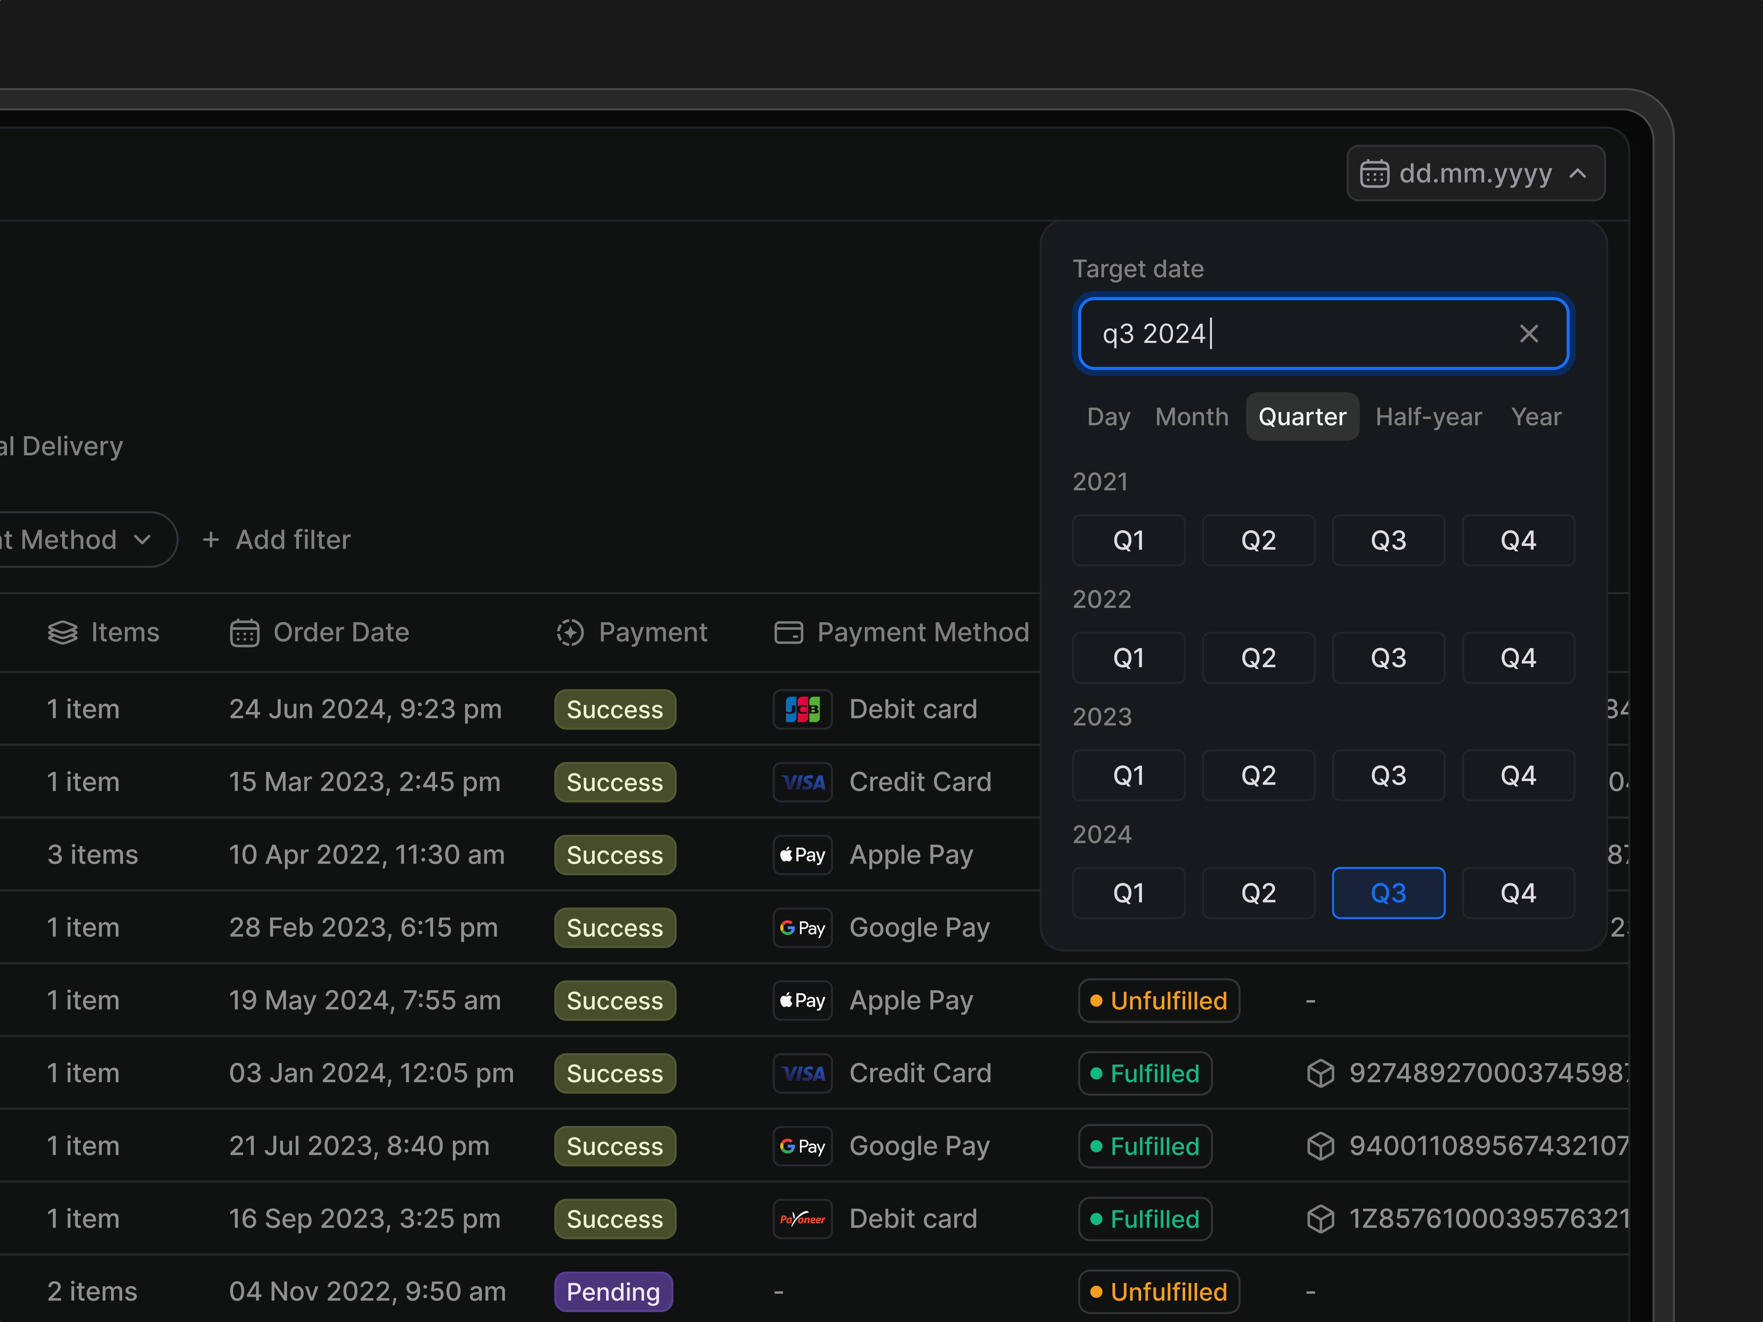The image size is (1763, 1322).
Task: Clear the target date input with X
Action: click(x=1528, y=333)
